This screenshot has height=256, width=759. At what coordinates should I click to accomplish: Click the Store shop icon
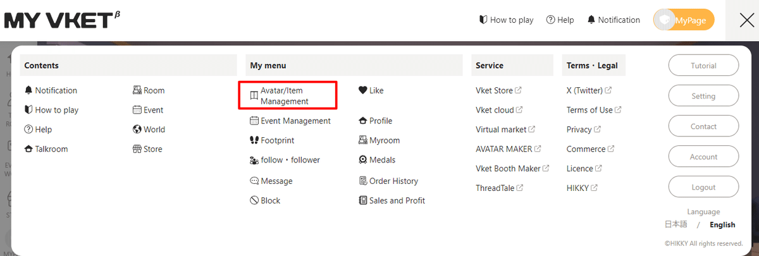[x=137, y=149]
